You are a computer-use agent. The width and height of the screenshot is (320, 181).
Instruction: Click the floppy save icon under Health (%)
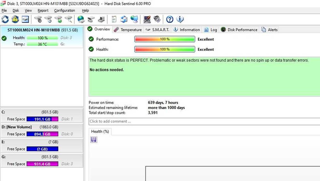coord(94,140)
